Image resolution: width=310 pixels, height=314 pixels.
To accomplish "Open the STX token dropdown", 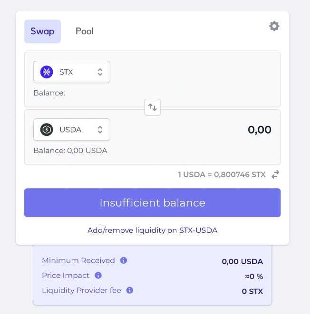I will click(72, 72).
